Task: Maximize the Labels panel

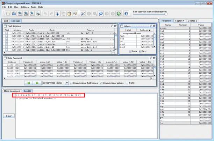Action: (154, 26)
